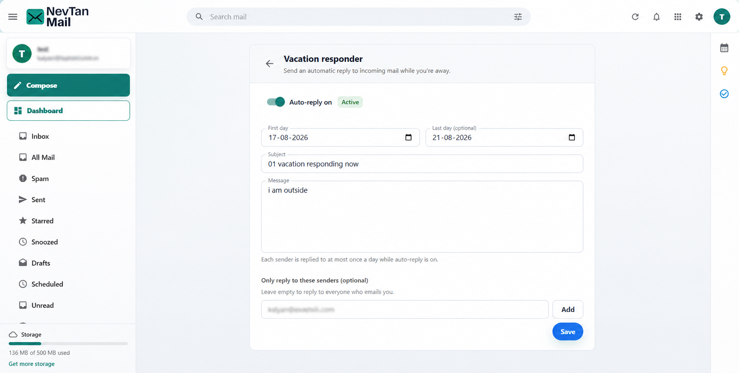Click the storage usage progress bar
739x373 pixels.
(68, 344)
